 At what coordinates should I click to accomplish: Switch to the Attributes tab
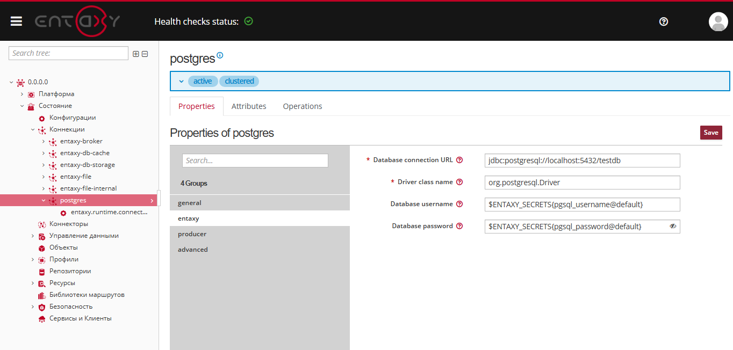click(249, 106)
